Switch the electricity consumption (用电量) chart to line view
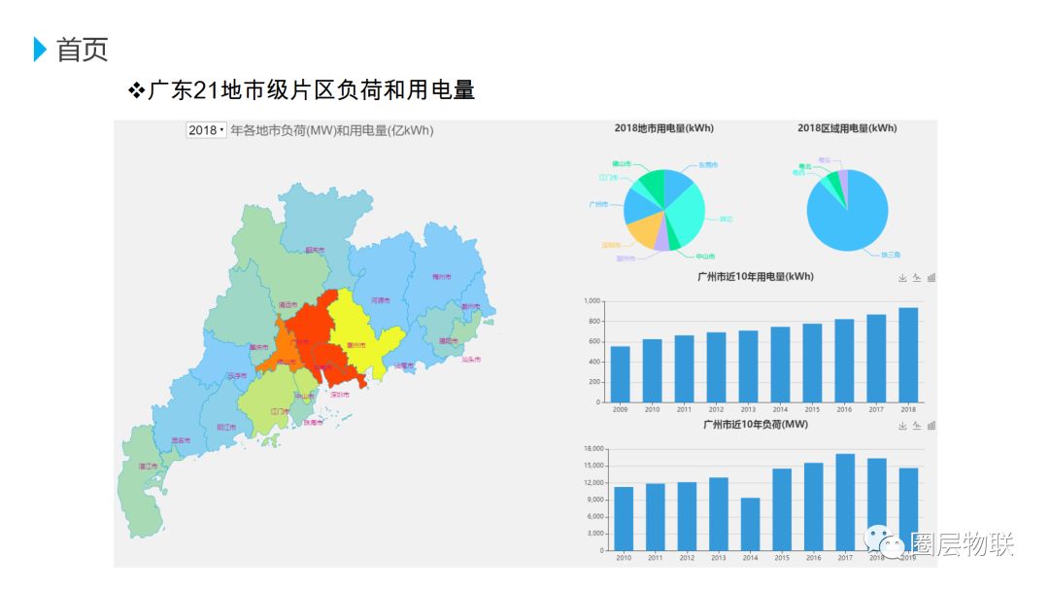Screen dimensions: 1049x591 coord(917,278)
